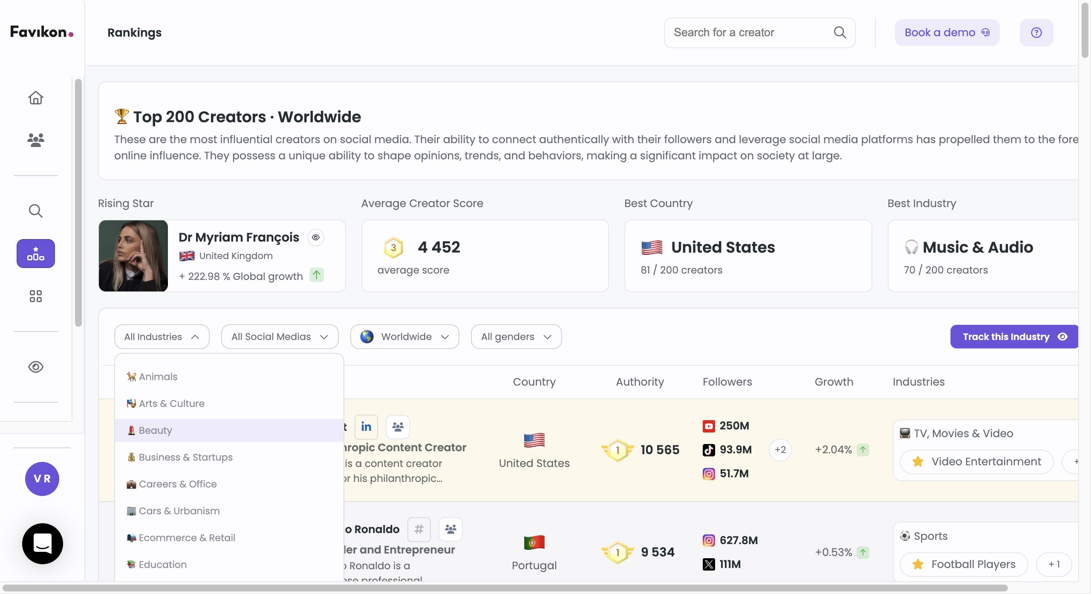Screen dimensions: 1091x594
Task: Click the Book a demo button
Action: point(947,33)
